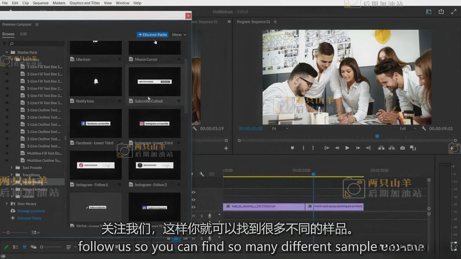
Task: Open the Manage products link
Action: click(31, 211)
